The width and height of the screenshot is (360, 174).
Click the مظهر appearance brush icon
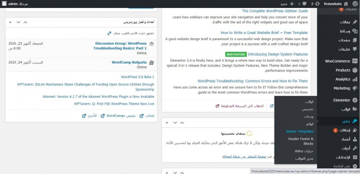355,121
